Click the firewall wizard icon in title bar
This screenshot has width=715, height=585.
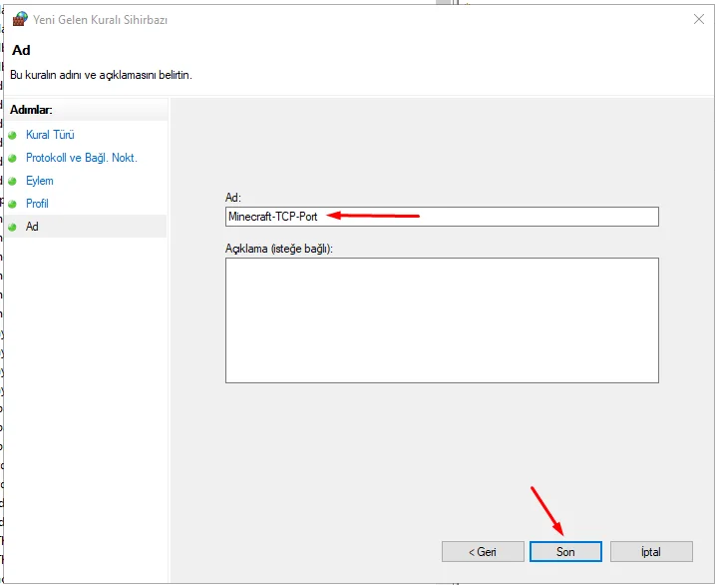[20, 19]
